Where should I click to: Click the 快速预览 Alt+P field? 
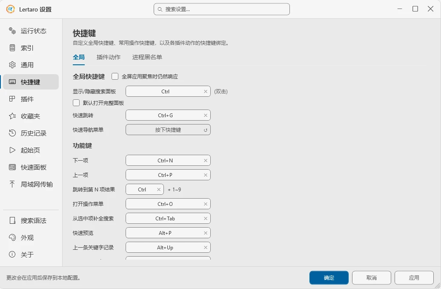pos(168,233)
